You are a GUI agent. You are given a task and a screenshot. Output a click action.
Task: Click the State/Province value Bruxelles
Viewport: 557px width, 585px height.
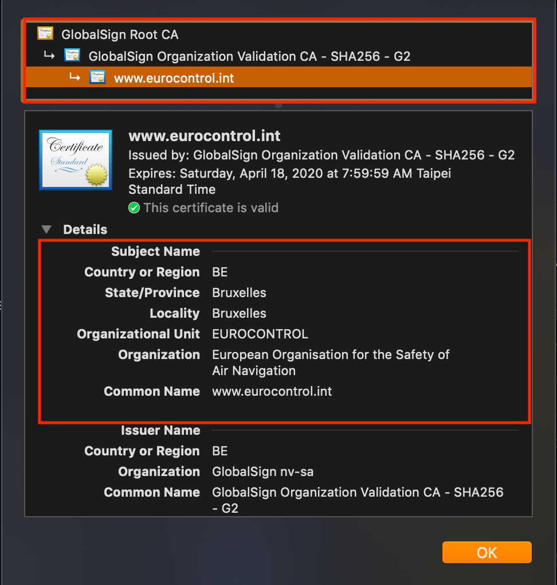click(x=239, y=293)
